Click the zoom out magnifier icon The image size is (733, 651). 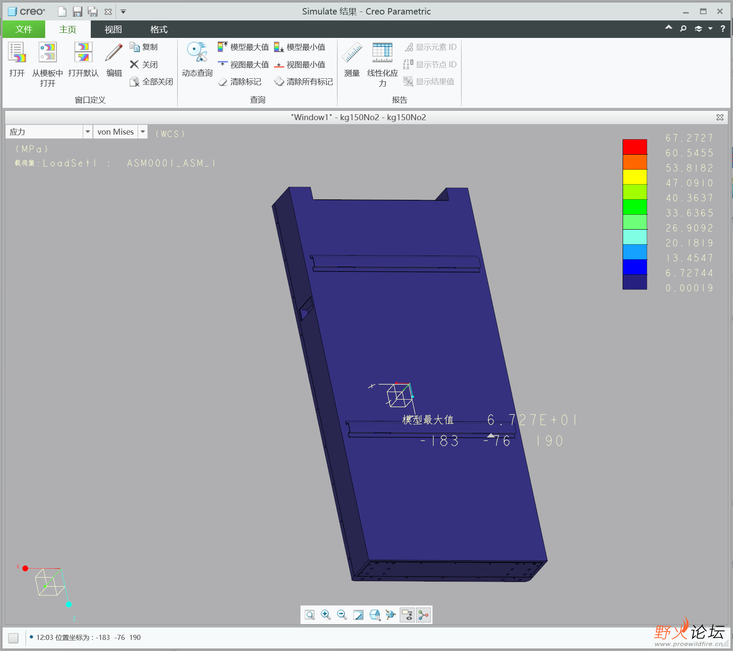(x=342, y=615)
